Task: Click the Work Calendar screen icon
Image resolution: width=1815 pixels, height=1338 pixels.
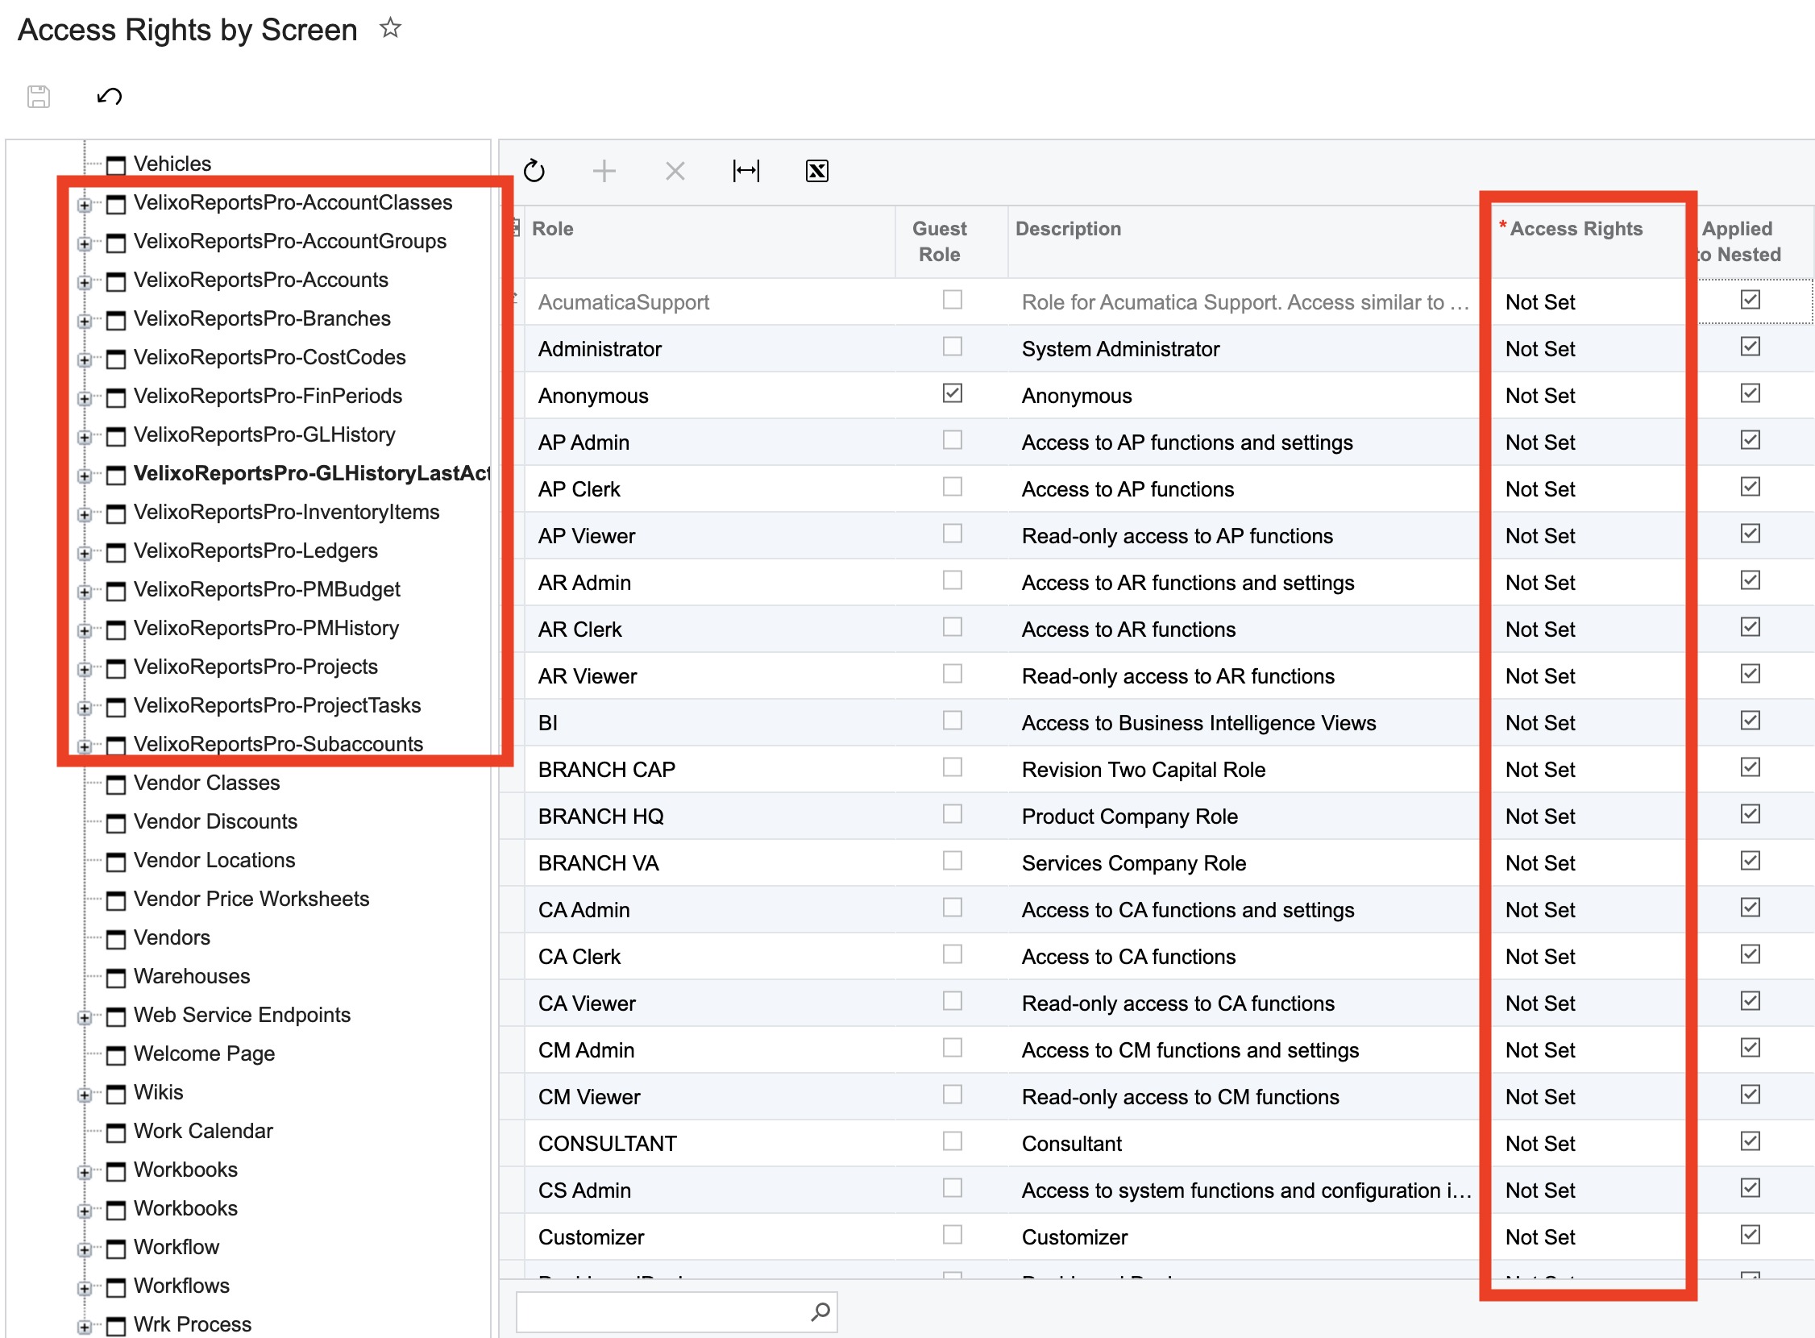Action: [117, 1132]
